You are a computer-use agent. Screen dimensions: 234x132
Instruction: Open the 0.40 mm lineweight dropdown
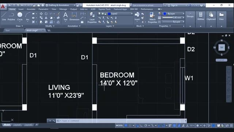(x=173, y=18)
